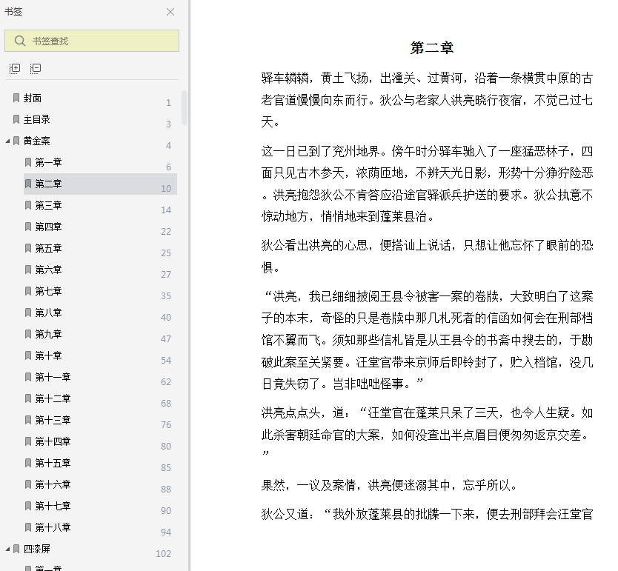Click bookmark flag icon beside 第十五章
This screenshot has height=571, width=618.
[x=28, y=463]
